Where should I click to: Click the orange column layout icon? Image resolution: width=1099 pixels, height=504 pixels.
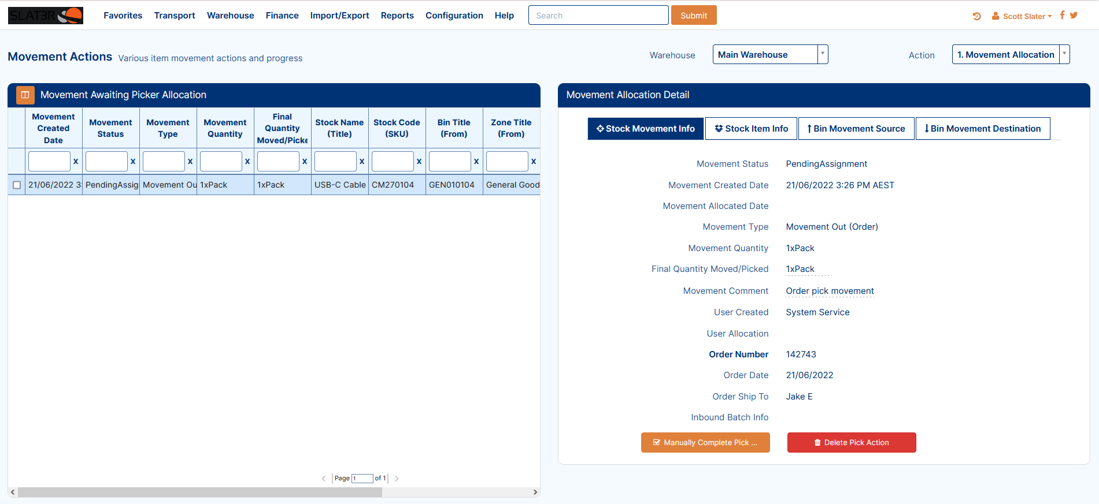(25, 95)
